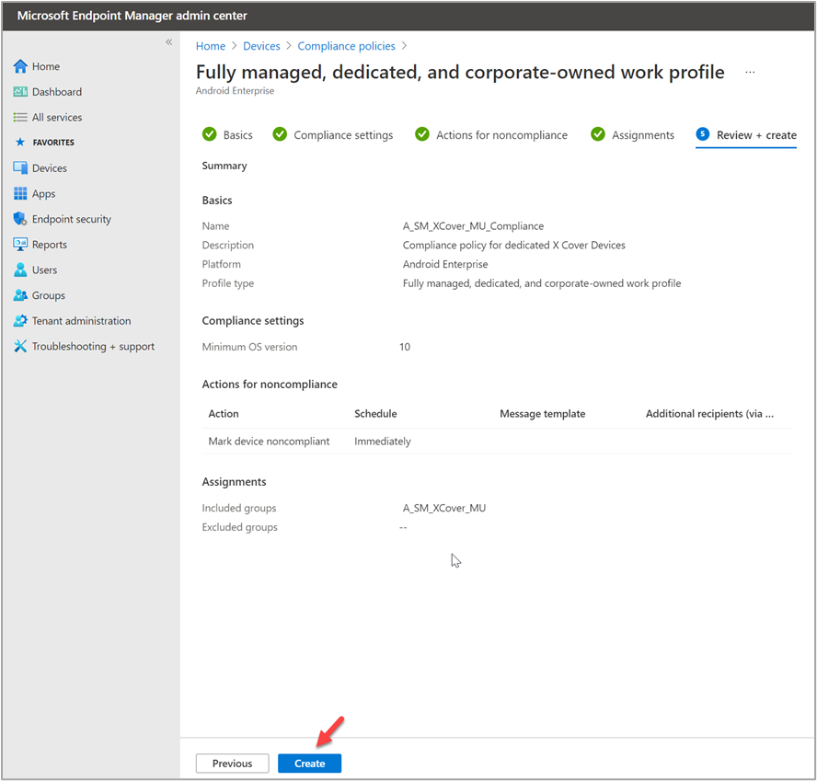817x781 pixels.
Task: Click green checkmark beside Actions for noncompliance
Action: pyautogui.click(x=422, y=134)
